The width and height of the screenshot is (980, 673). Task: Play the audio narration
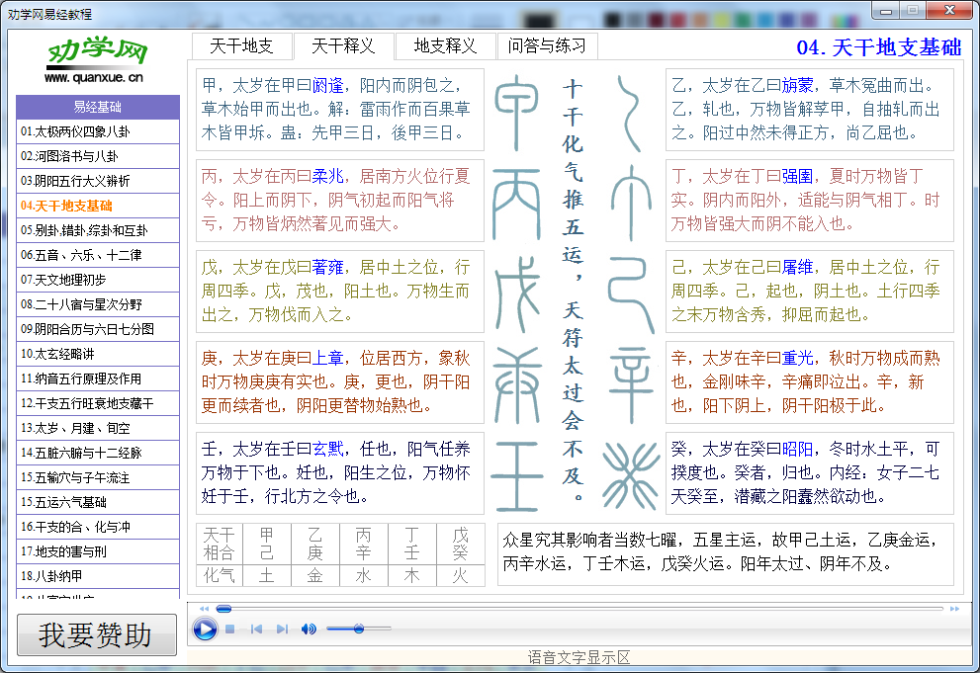pyautogui.click(x=205, y=629)
